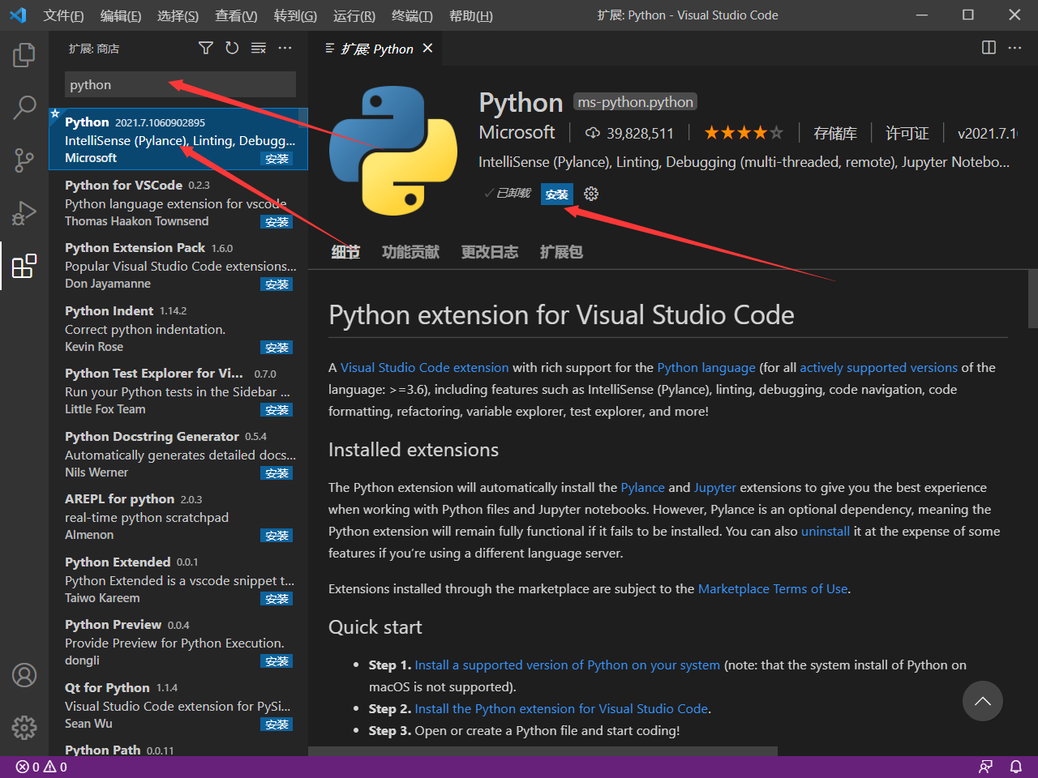Click the uninstall link

click(826, 532)
